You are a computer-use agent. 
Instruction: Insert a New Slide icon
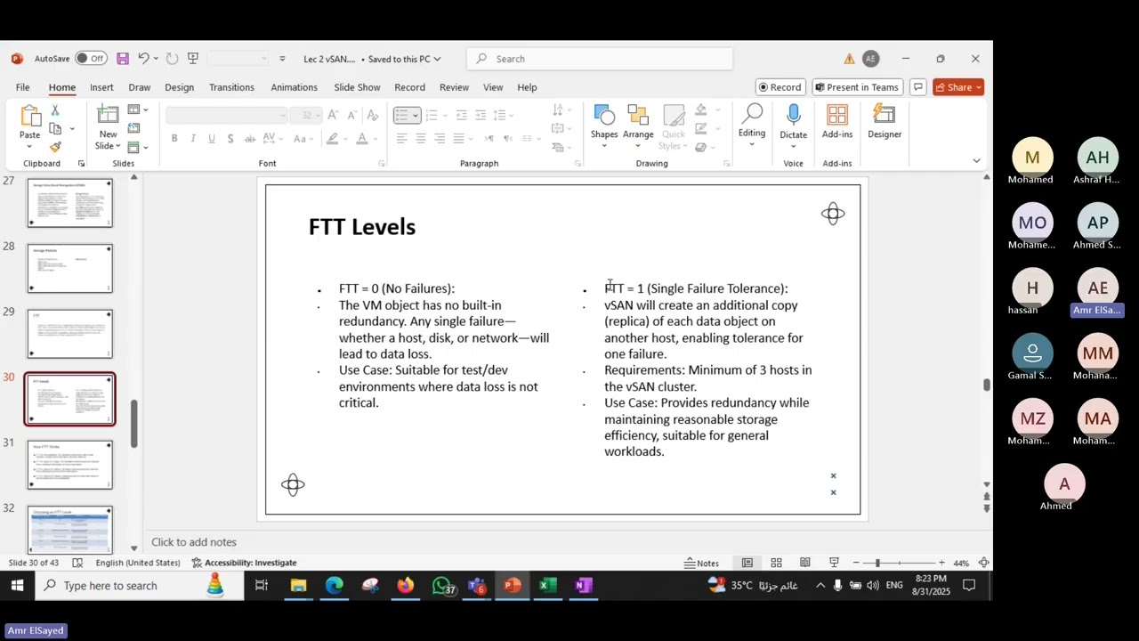[108, 117]
